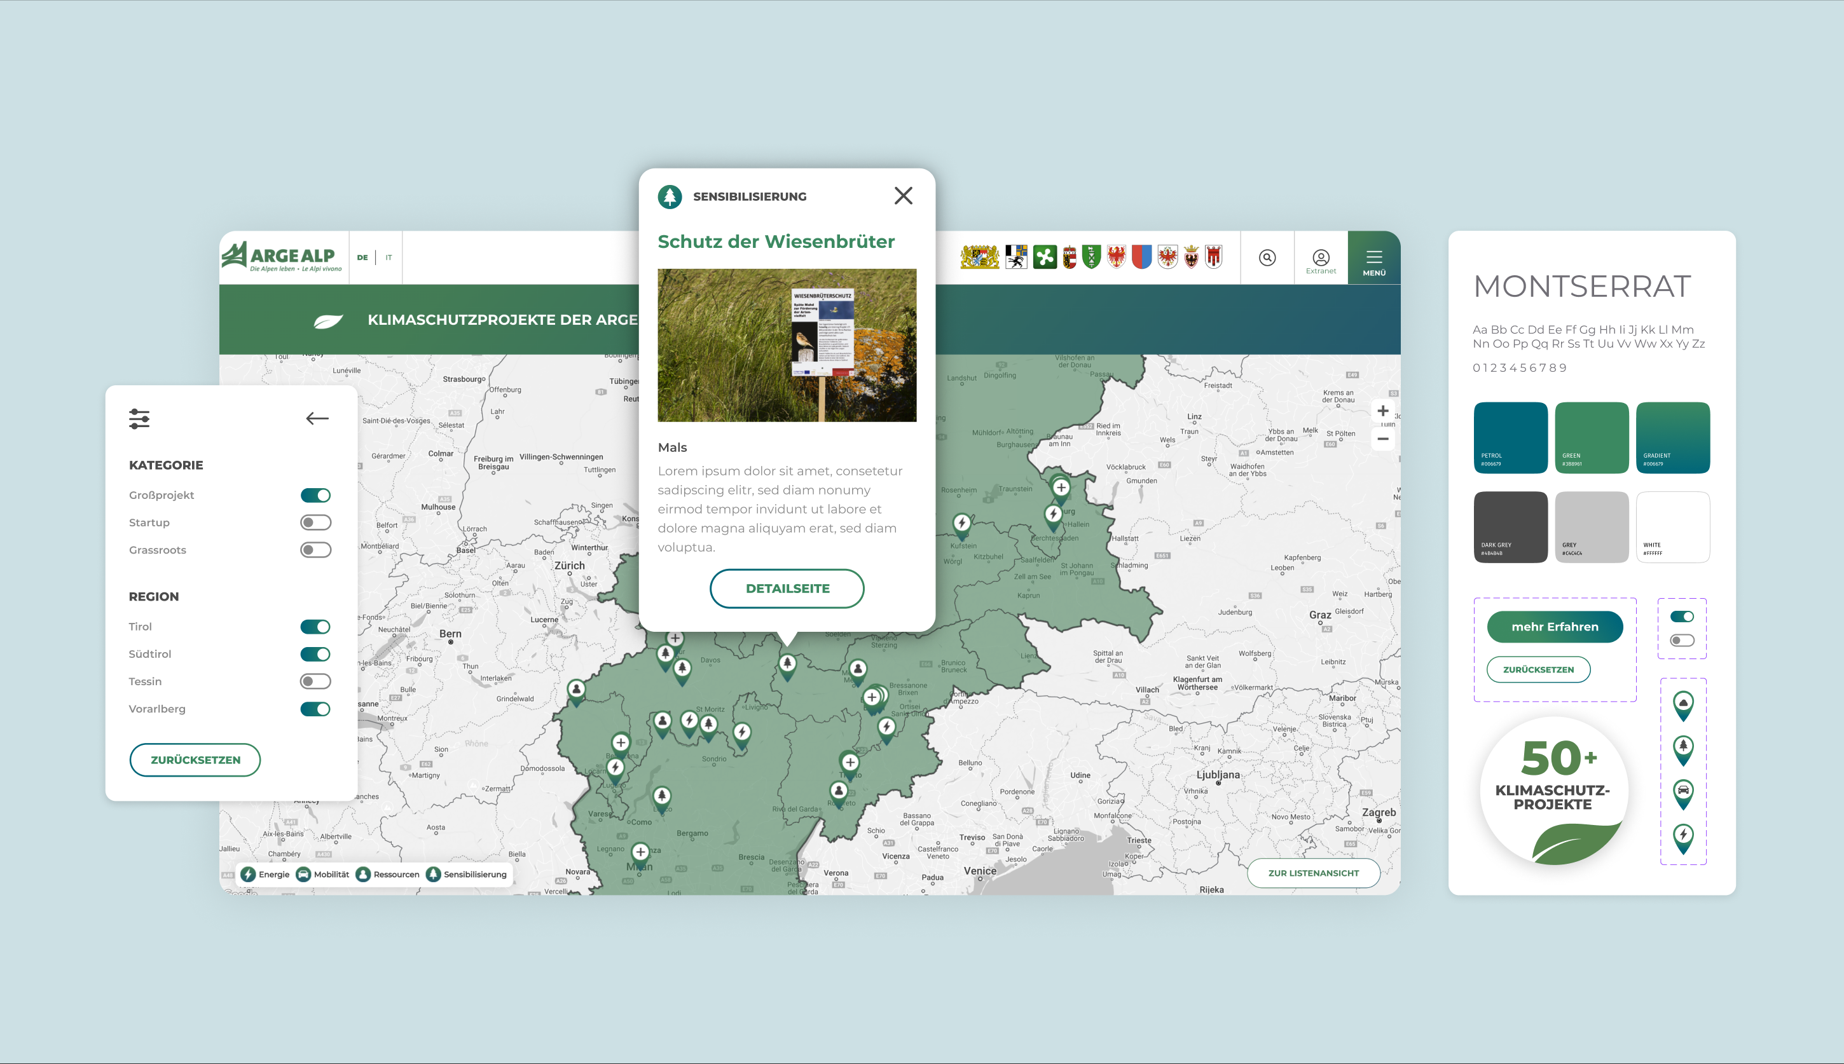Select the Gradient color swatch
The height and width of the screenshot is (1064, 1844).
(1673, 438)
